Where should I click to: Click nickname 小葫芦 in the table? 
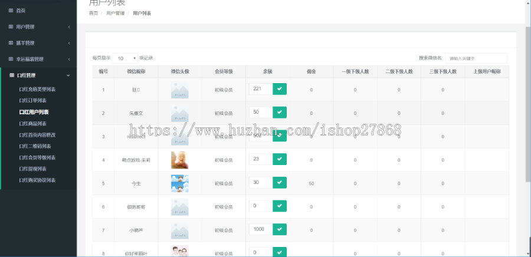click(136, 230)
